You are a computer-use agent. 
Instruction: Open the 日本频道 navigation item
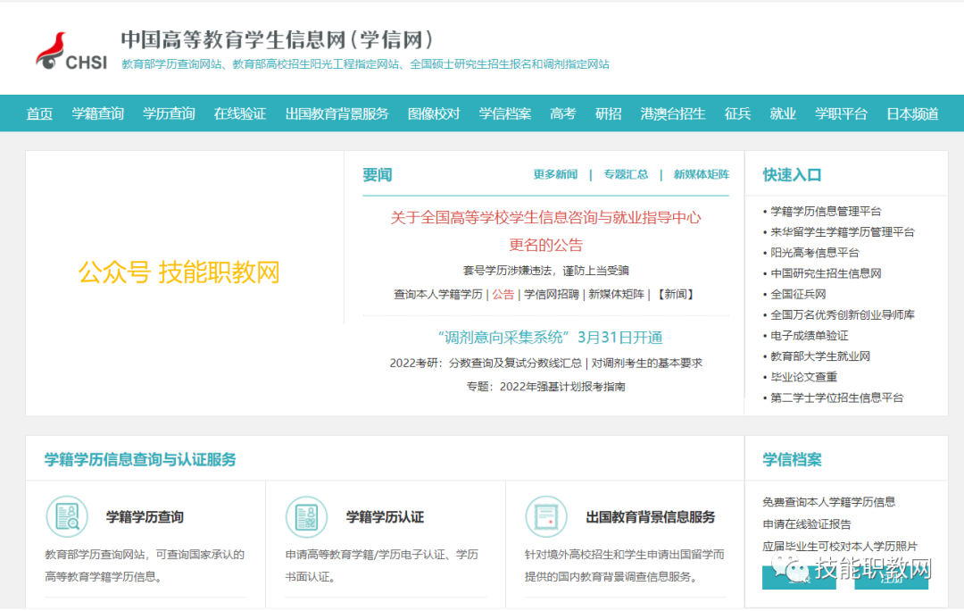point(912,113)
